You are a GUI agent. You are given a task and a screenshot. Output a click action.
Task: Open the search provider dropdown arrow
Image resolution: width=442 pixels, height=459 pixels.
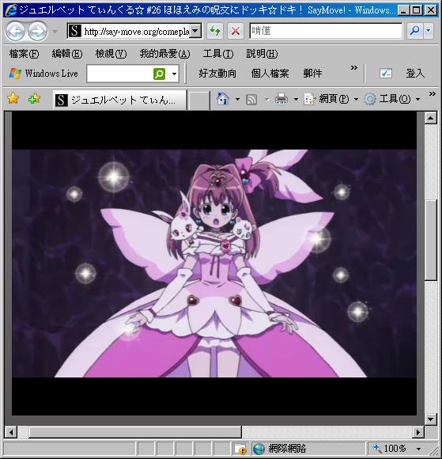429,31
